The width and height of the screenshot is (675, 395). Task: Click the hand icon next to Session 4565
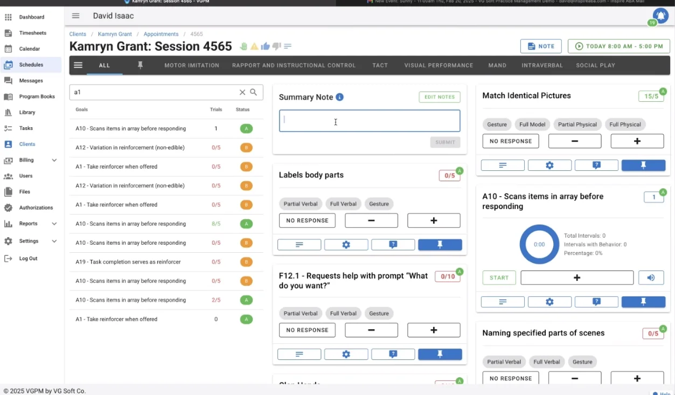pos(243,46)
